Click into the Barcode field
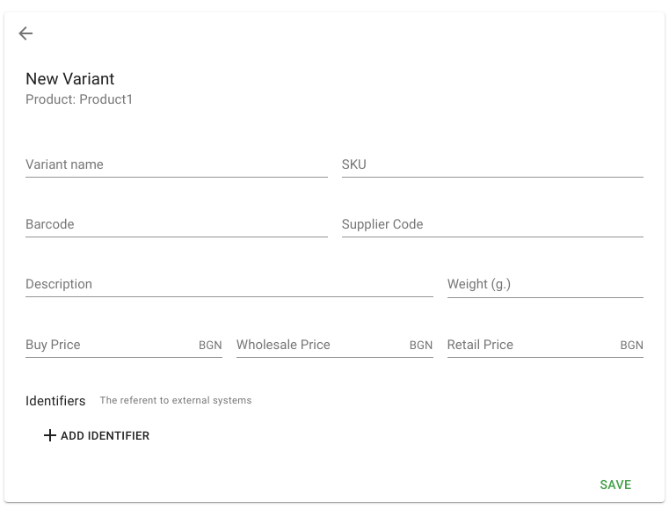This screenshot has height=510, width=669. tap(176, 224)
